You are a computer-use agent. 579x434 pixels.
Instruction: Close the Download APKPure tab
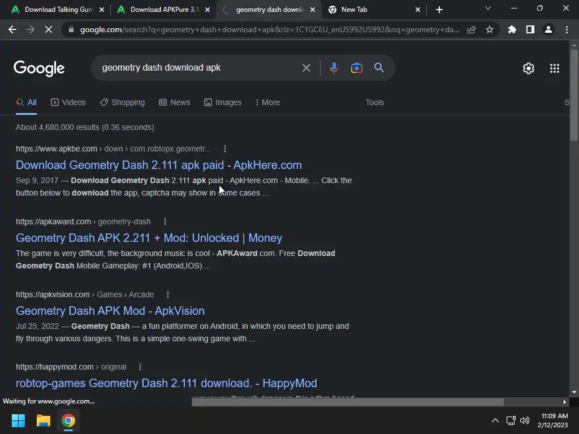[x=208, y=10]
